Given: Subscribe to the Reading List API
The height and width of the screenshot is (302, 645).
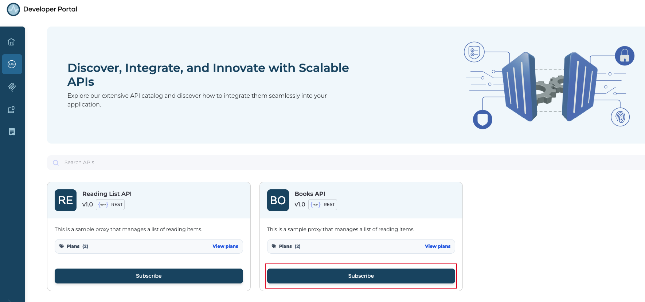Looking at the screenshot, I should click(149, 276).
